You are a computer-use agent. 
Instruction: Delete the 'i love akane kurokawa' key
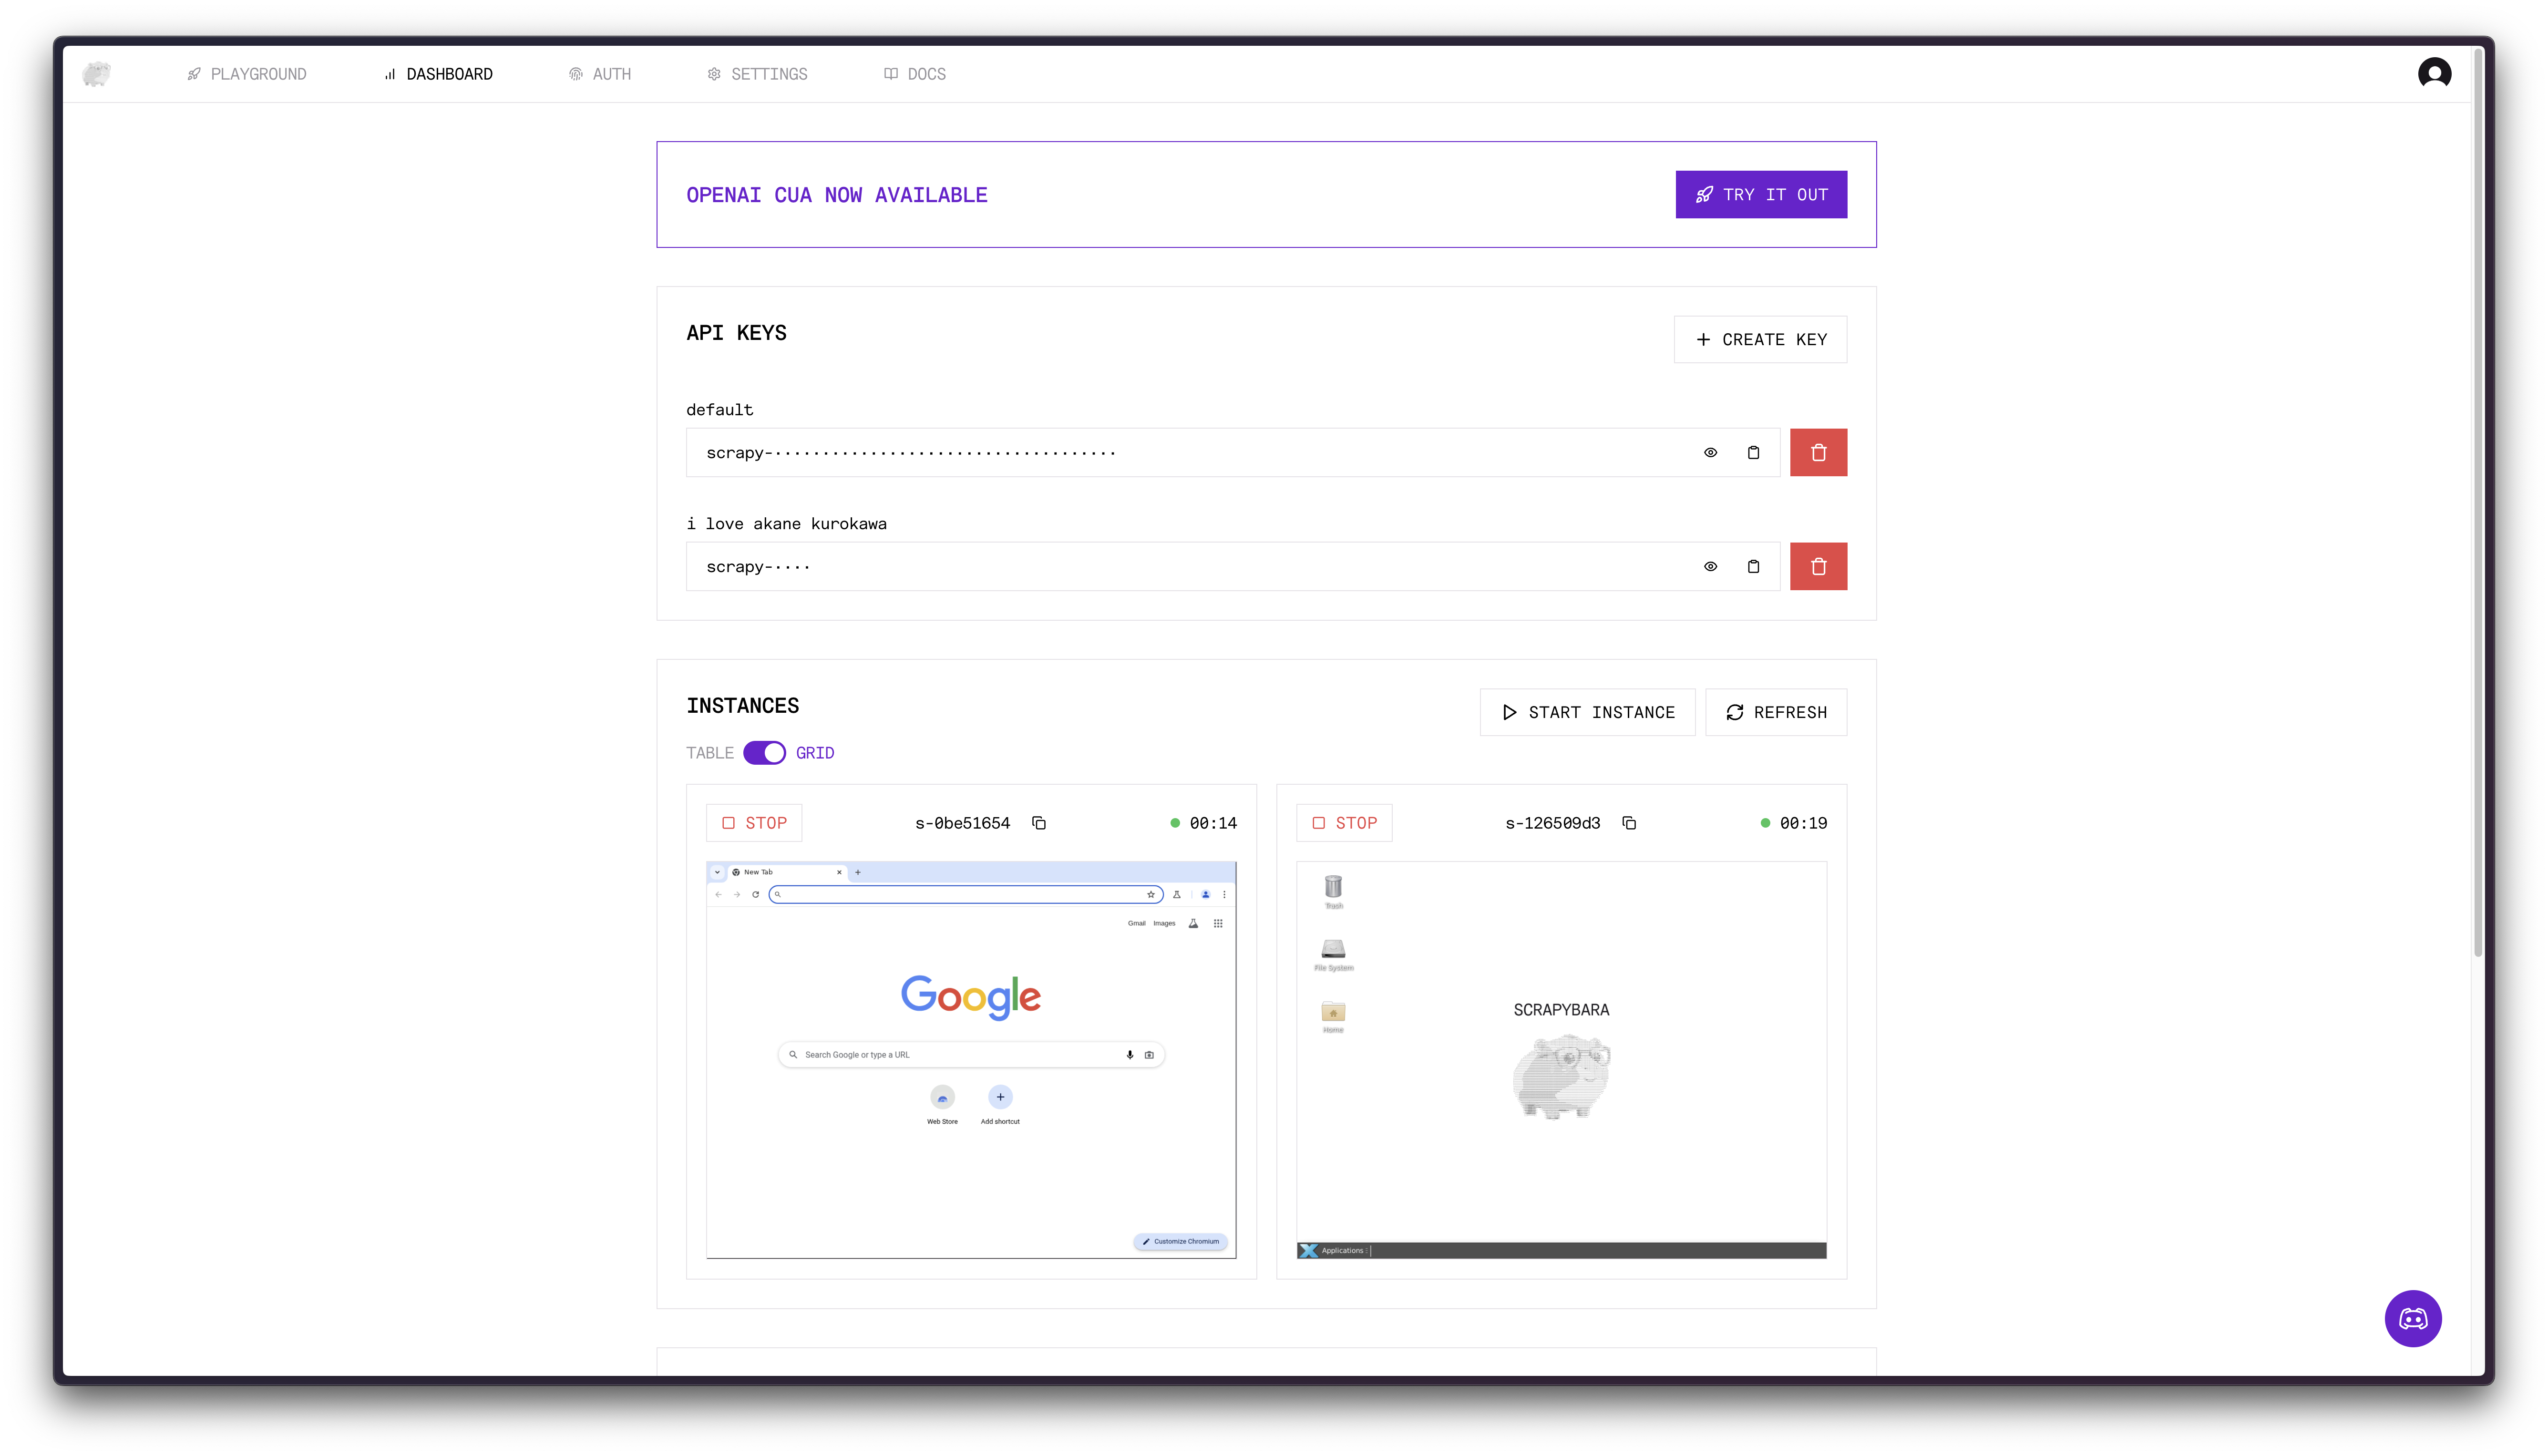[x=1818, y=567]
